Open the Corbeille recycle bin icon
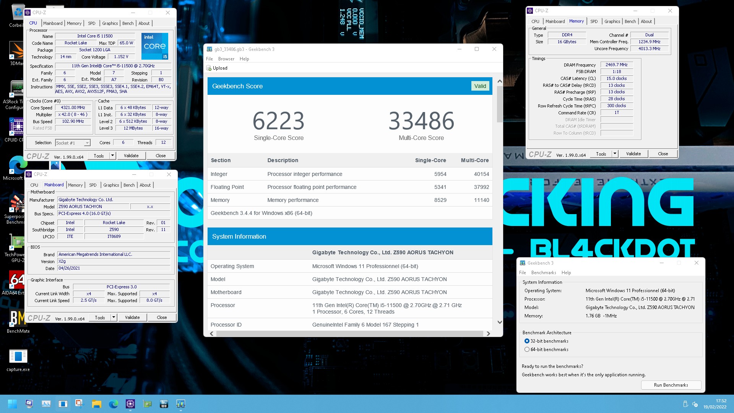The width and height of the screenshot is (734, 413). point(16,16)
